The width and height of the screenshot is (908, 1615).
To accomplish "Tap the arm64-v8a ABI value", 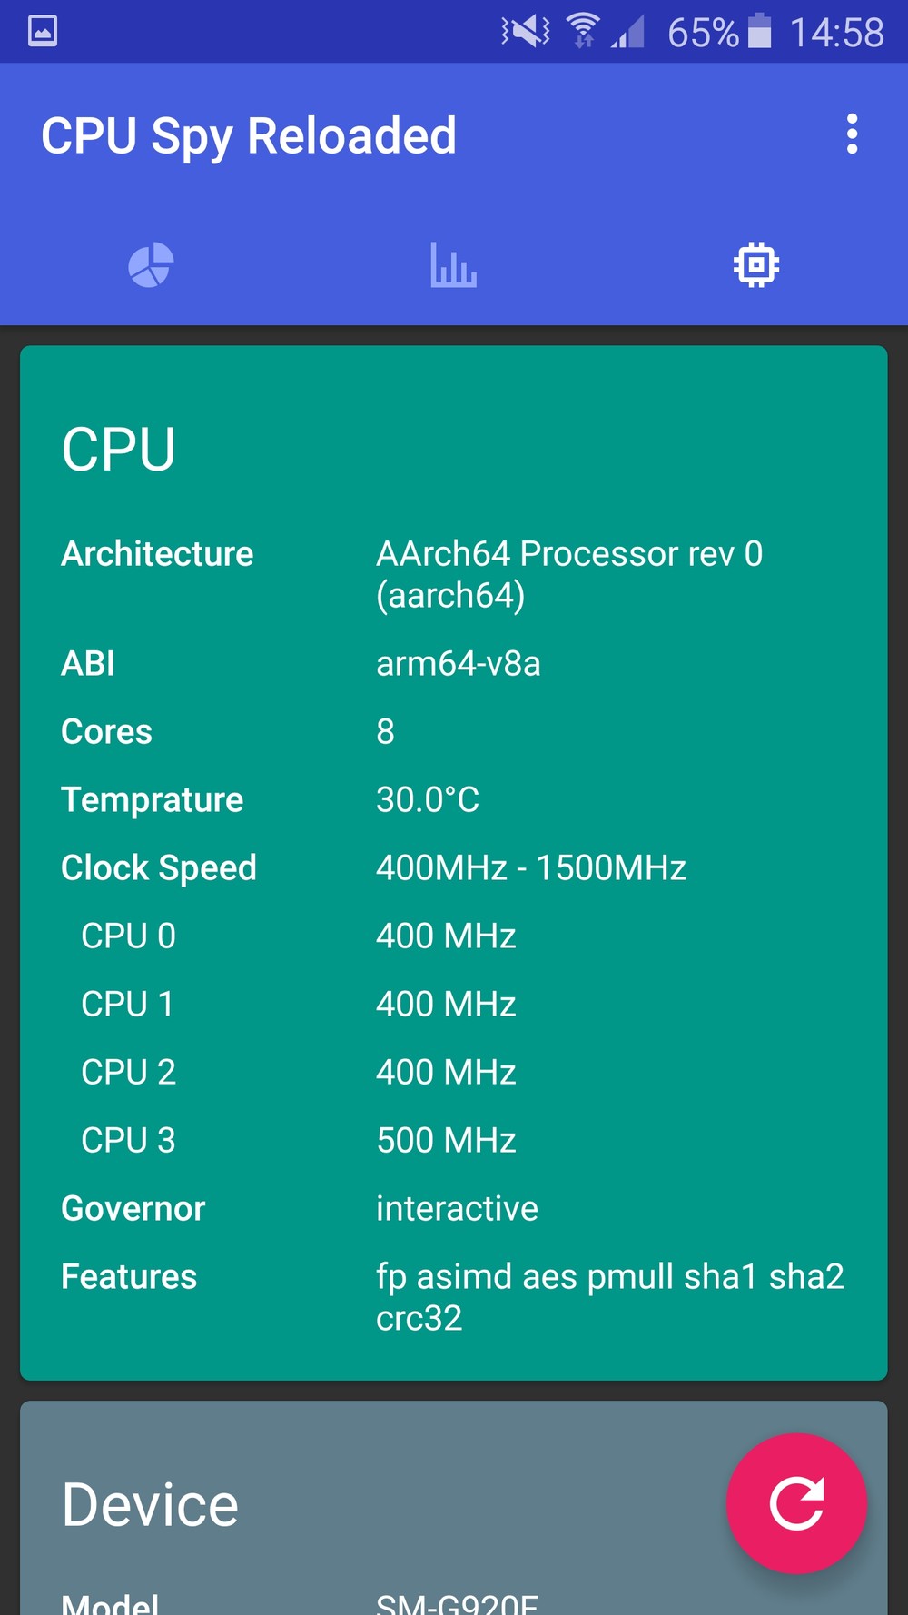I will pyautogui.click(x=459, y=663).
